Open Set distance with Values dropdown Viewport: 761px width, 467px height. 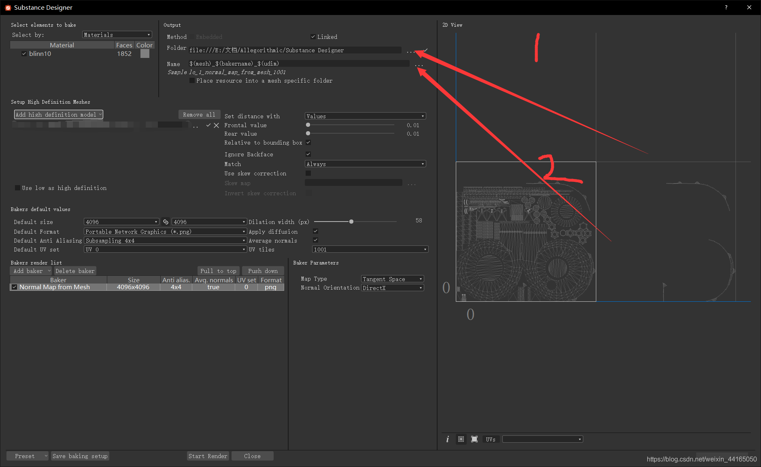pos(365,116)
